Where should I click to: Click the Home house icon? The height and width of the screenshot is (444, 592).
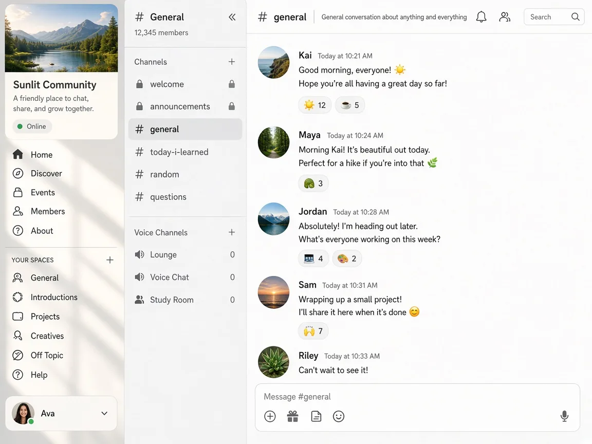pyautogui.click(x=18, y=154)
